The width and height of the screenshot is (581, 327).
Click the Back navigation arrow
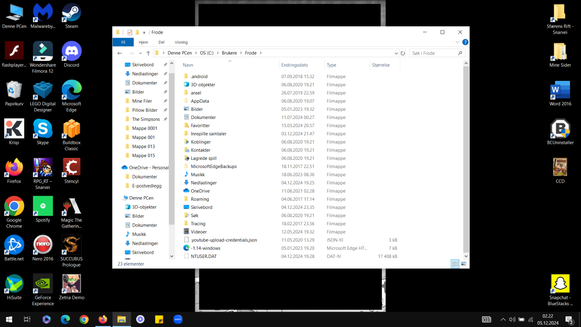point(120,53)
